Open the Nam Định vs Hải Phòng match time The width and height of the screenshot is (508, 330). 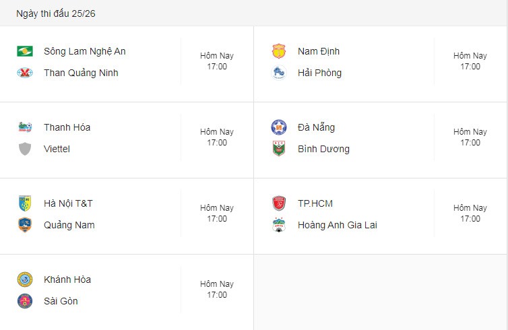[470, 61]
